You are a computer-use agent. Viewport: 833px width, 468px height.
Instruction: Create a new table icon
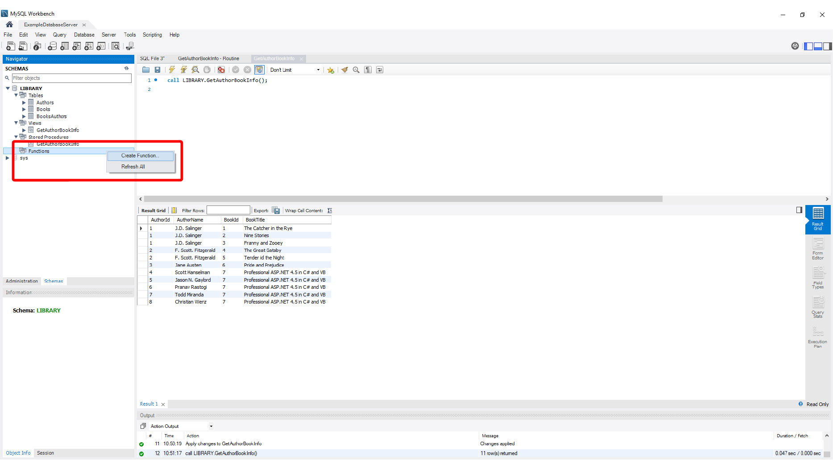click(64, 46)
